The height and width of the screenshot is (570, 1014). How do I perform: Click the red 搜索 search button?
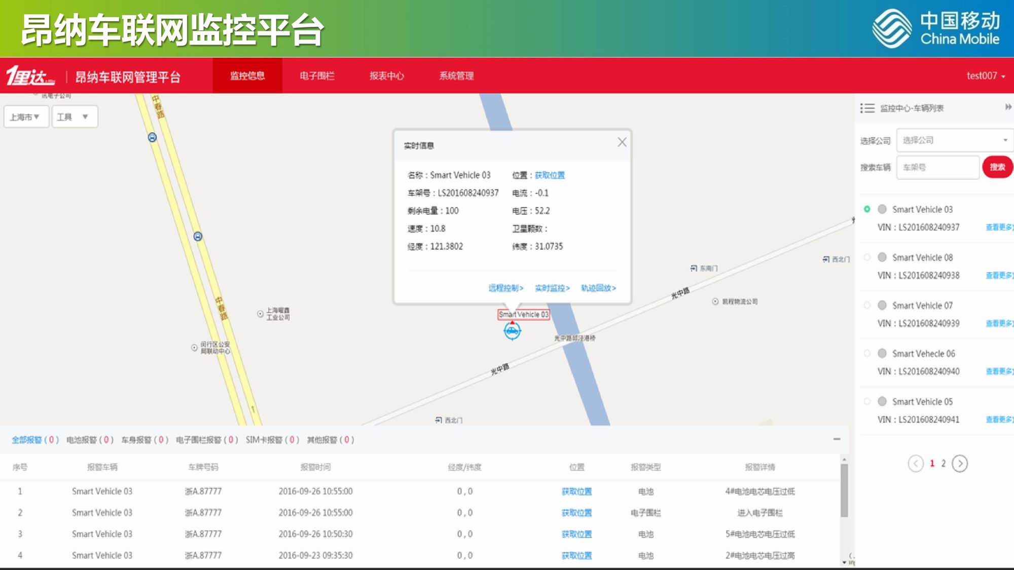click(997, 167)
